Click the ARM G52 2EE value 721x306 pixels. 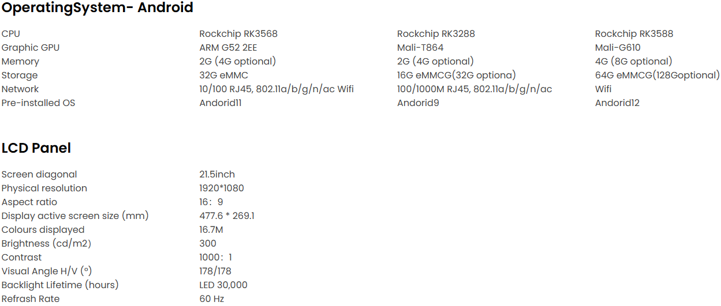pos(228,48)
